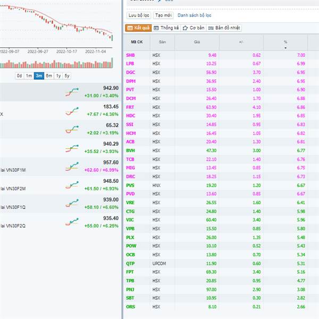Open stock symbol MIG

[x=130, y=168]
